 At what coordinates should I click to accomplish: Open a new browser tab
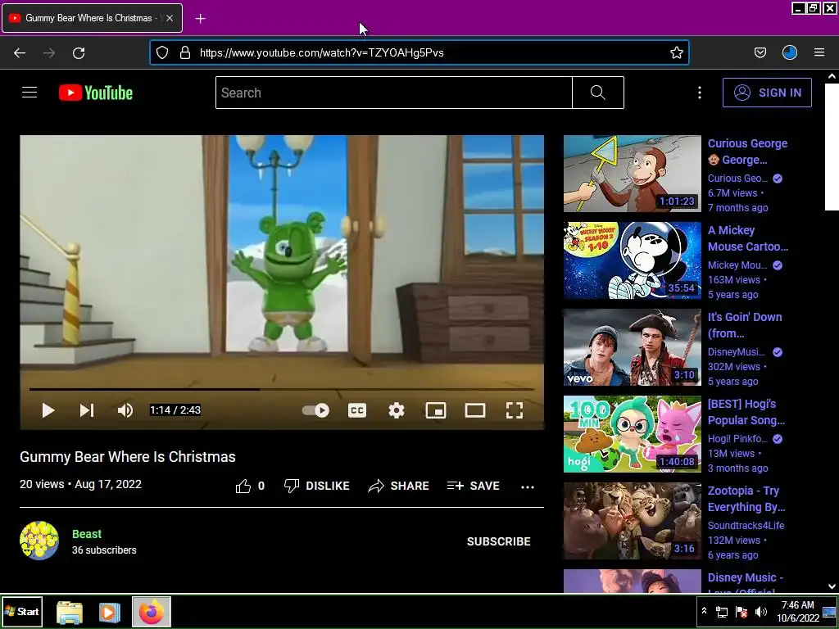click(200, 19)
